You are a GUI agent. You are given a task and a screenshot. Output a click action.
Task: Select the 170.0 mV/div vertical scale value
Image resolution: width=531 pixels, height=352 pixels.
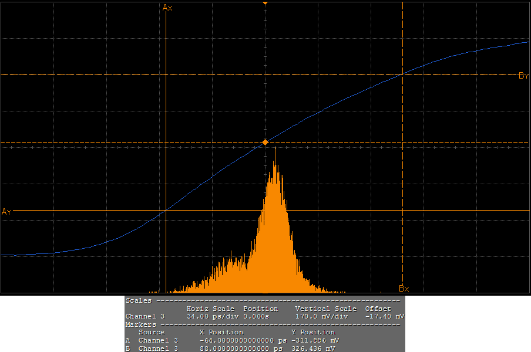[322, 316]
